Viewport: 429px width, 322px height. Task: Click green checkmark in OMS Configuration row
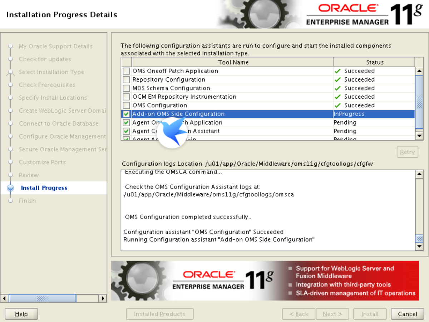click(337, 105)
